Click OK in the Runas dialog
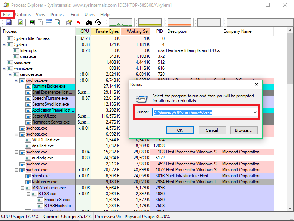This screenshot has height=221, width=294. point(180,130)
